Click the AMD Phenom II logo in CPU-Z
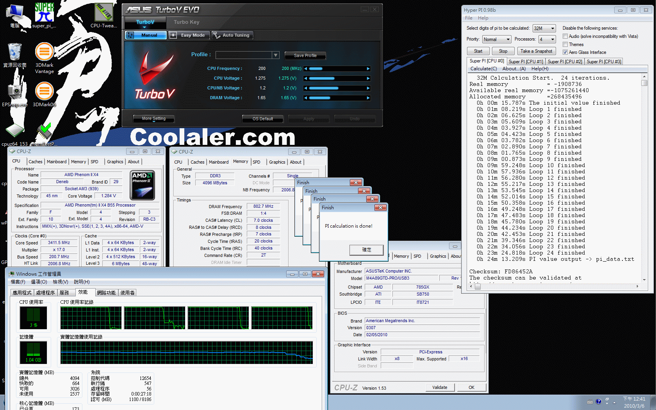 [x=143, y=185]
